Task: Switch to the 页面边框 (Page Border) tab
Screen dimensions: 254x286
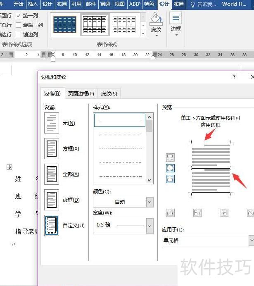Action: (x=81, y=93)
